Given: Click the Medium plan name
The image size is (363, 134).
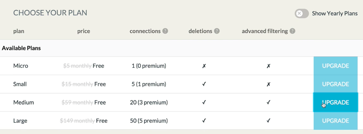Looking at the screenshot, I should (x=24, y=102).
